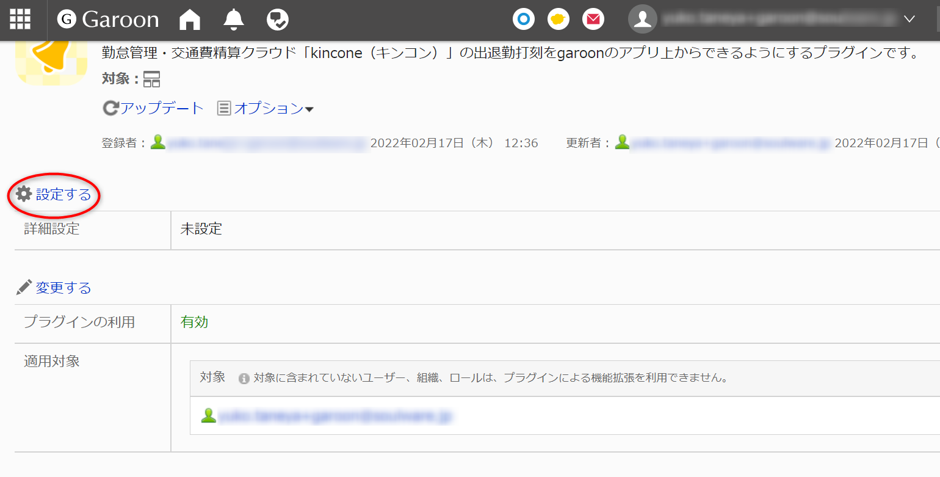Click the yellow cloud header icon

[x=558, y=20]
